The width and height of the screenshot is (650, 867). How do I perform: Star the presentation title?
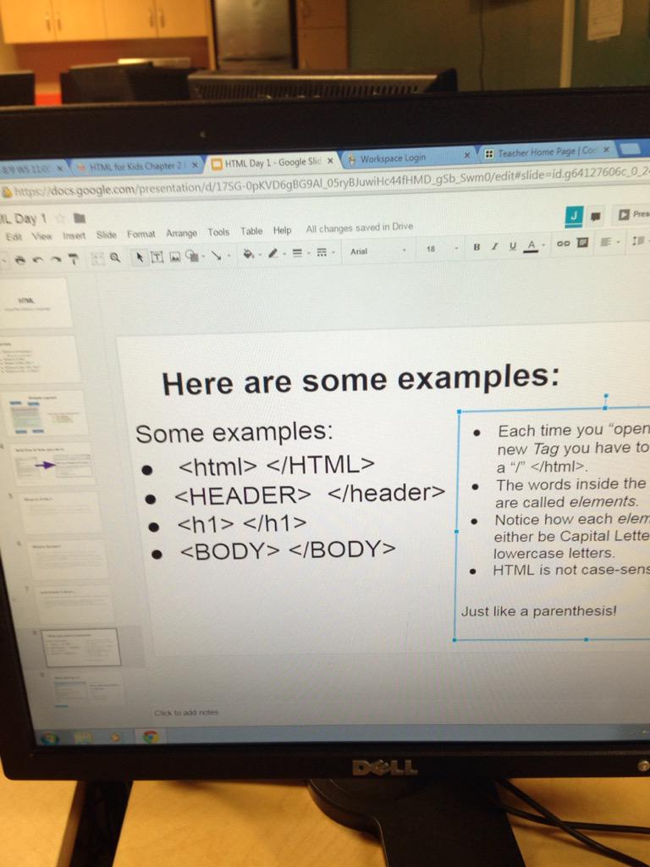(61, 218)
